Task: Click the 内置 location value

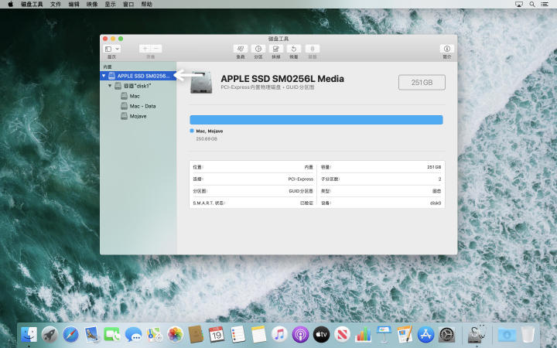Action: (309, 167)
